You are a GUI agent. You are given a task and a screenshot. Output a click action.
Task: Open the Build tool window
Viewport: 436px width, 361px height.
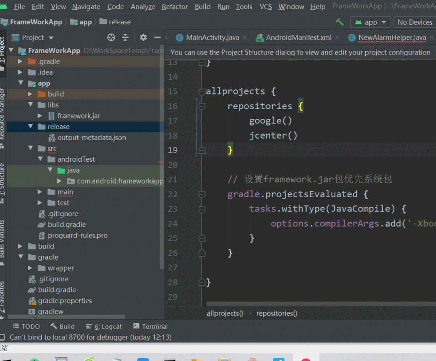(62, 326)
